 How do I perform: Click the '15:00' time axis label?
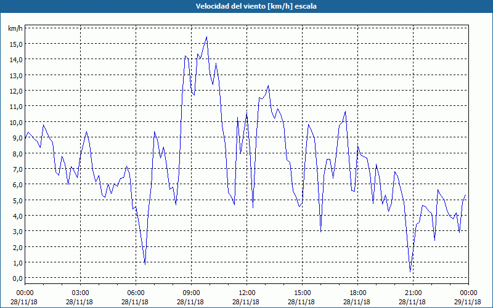point(302,293)
